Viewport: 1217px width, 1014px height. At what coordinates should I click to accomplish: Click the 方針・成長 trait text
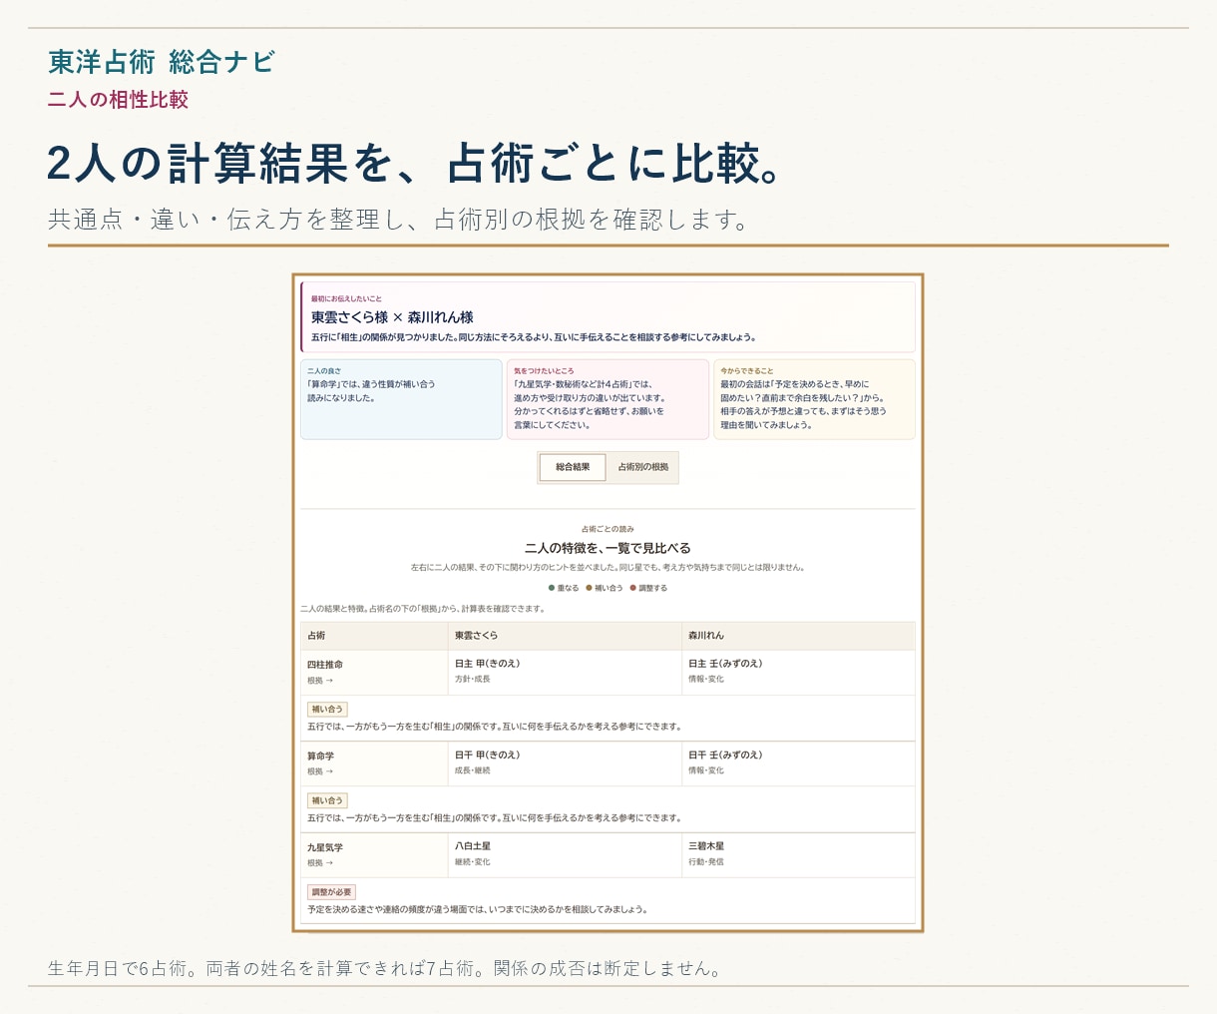[x=473, y=680]
